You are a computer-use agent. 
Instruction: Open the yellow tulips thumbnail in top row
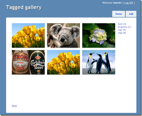tap(28, 36)
